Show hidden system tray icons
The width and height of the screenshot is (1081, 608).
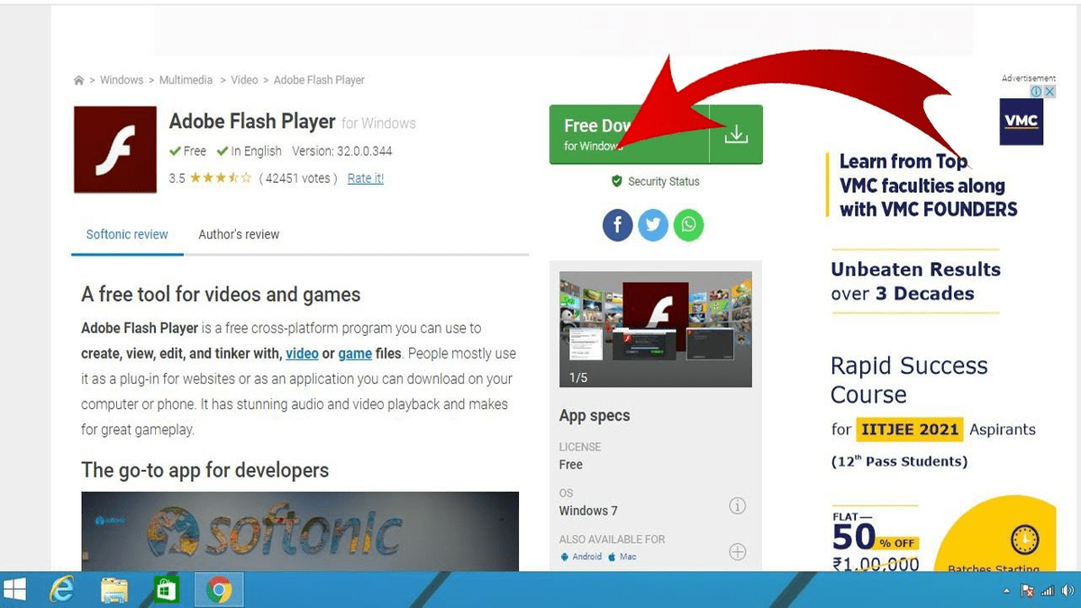tap(1006, 592)
